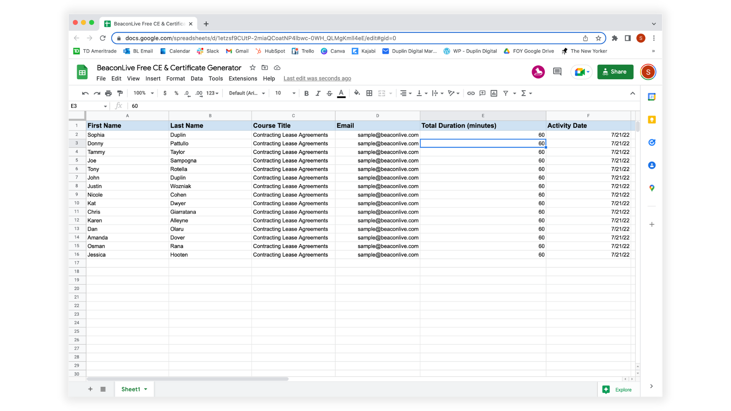Screen dimensions: 731x411
Task: Open the Default (Arial) font dropdown
Action: coord(247,93)
